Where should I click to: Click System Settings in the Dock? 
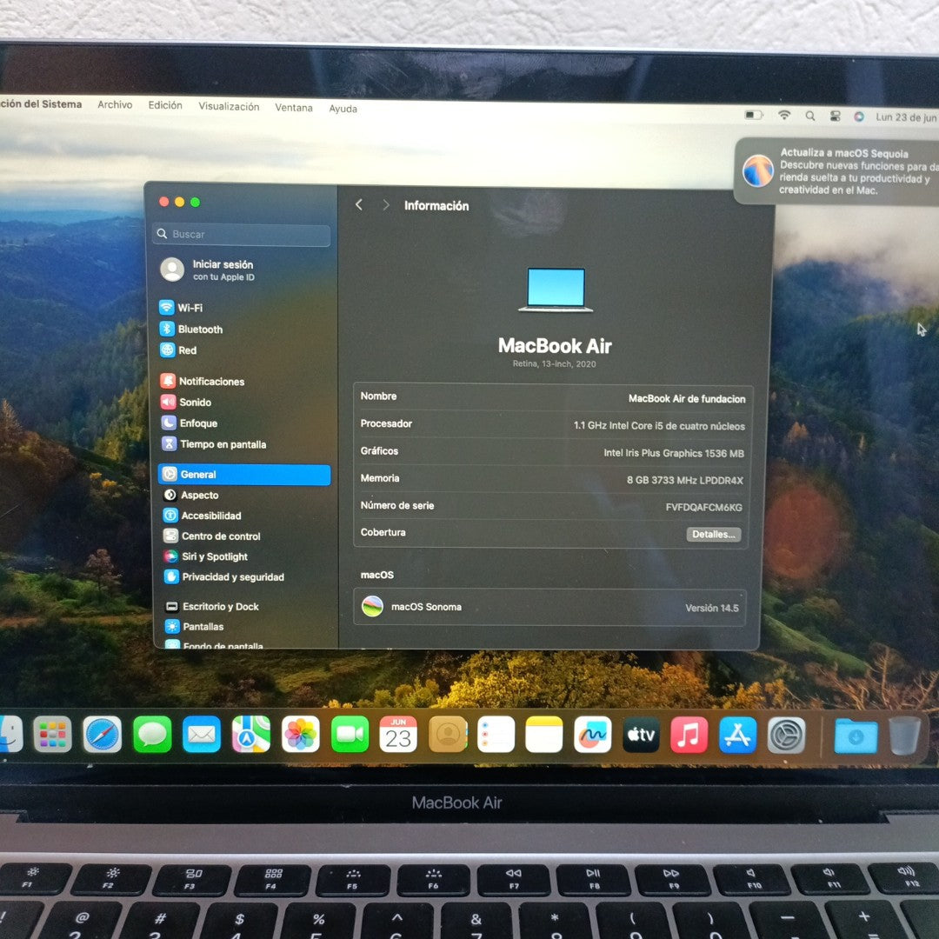click(786, 736)
